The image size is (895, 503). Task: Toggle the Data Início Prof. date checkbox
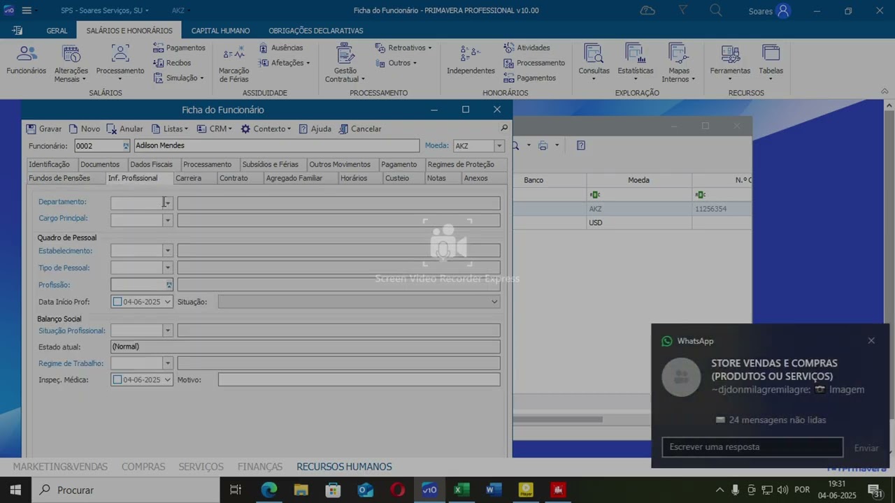coord(117,302)
